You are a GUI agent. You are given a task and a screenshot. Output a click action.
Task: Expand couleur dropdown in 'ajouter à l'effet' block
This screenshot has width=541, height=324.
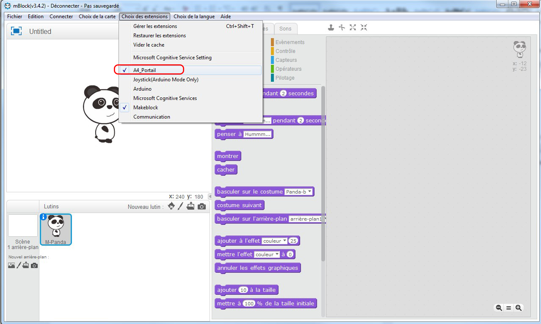click(284, 241)
